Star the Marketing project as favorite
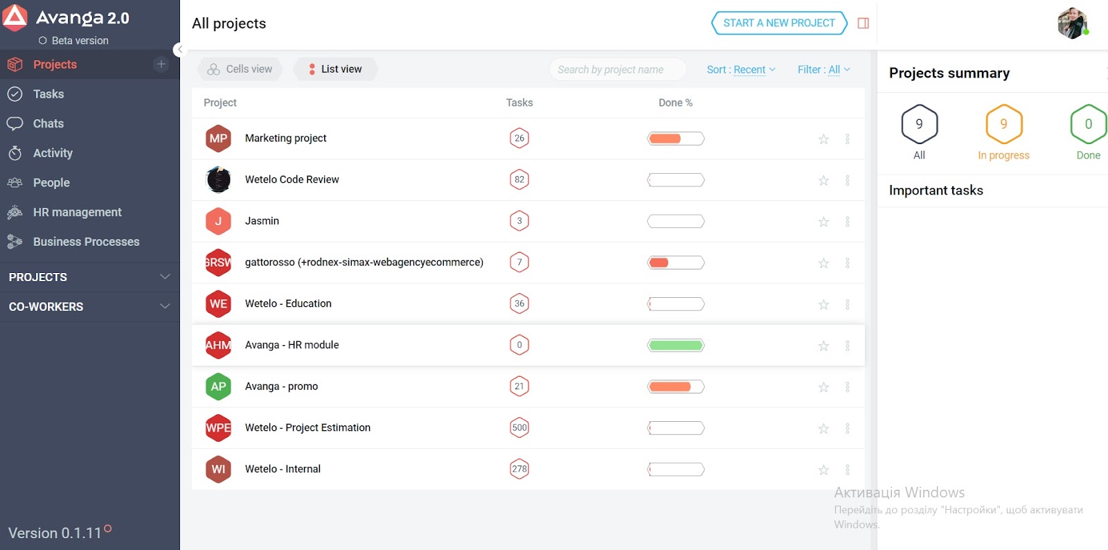This screenshot has width=1108, height=550. (823, 139)
